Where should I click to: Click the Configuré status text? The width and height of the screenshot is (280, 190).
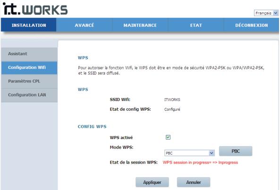(172, 109)
